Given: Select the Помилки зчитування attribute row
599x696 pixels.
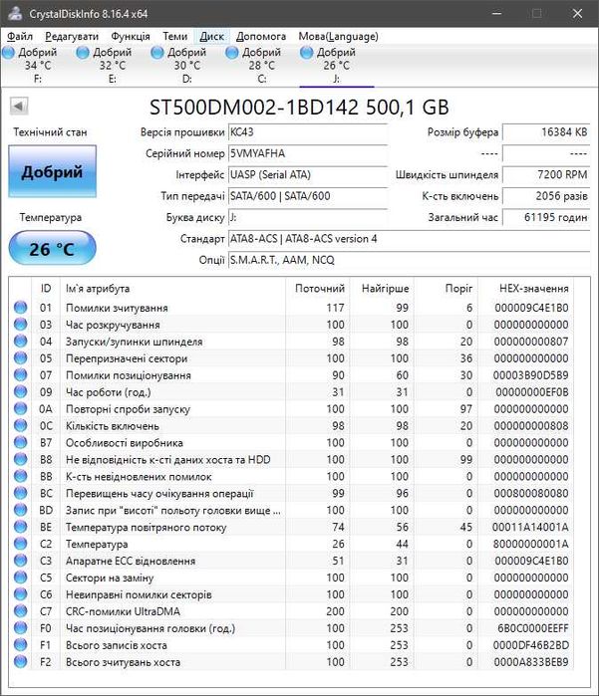Looking at the screenshot, I should tap(291, 307).
